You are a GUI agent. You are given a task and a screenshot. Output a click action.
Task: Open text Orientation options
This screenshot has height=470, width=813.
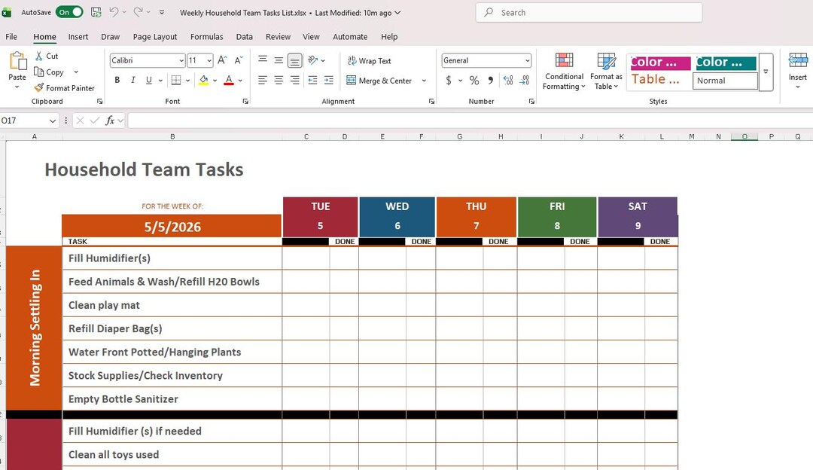click(x=316, y=60)
